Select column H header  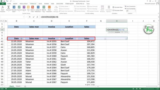(117, 21)
